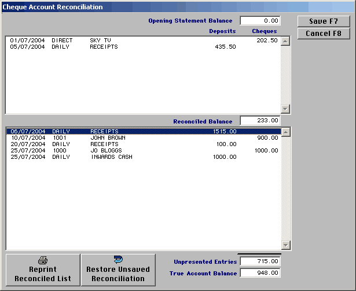Click the printer icon on Reprint button
Screen dimensions: 356x291
point(43,260)
